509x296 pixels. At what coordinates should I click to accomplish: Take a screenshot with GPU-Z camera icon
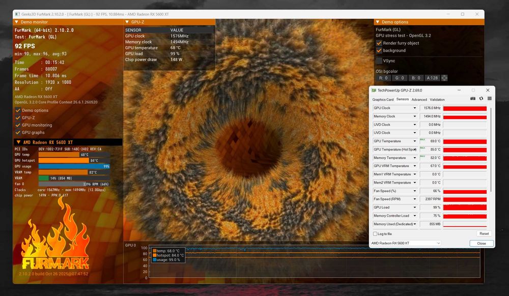click(x=473, y=99)
